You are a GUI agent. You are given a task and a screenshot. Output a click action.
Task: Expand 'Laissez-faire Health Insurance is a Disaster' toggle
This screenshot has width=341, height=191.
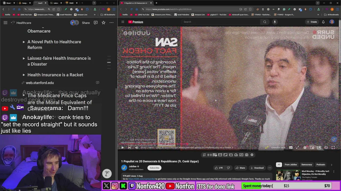pos(24,58)
